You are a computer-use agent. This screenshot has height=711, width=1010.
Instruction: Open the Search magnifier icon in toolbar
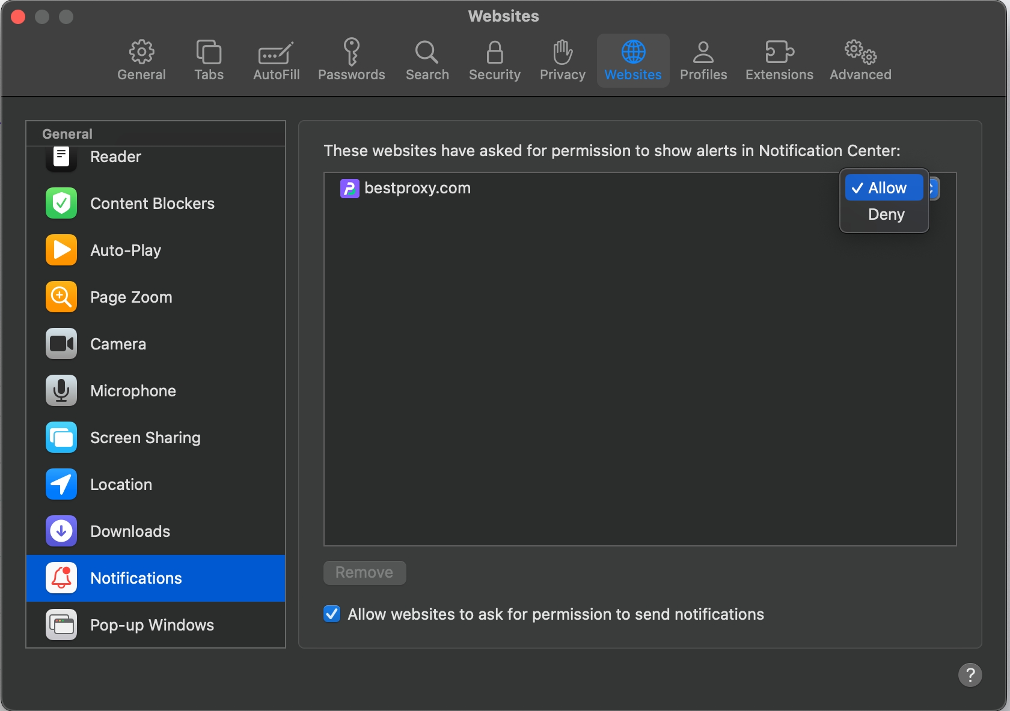tap(427, 52)
